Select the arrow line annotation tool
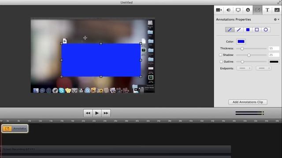The height and width of the screenshot is (158, 282). click(230, 30)
